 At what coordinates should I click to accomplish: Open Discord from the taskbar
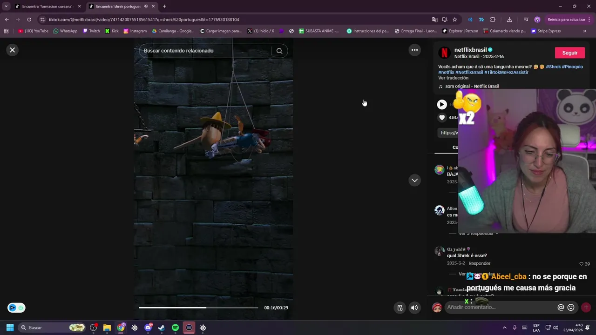tap(148, 328)
